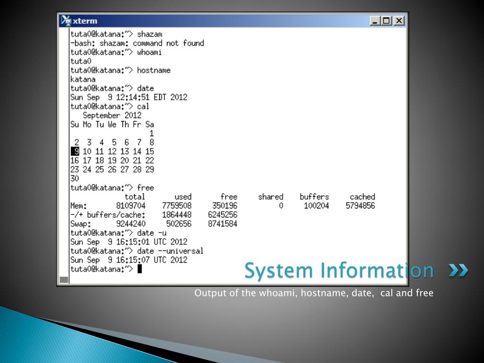Close the xterm window
484x363 pixels.
[x=399, y=21]
